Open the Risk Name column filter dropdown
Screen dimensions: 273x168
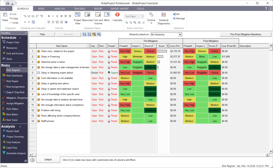[88, 46]
